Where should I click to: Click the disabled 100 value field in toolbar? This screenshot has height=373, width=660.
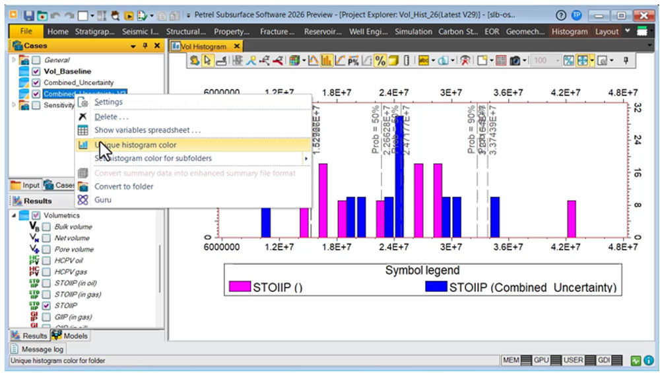pos(546,61)
